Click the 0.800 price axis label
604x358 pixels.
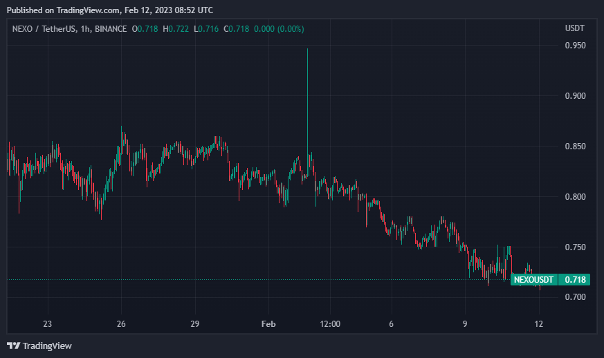(x=576, y=197)
